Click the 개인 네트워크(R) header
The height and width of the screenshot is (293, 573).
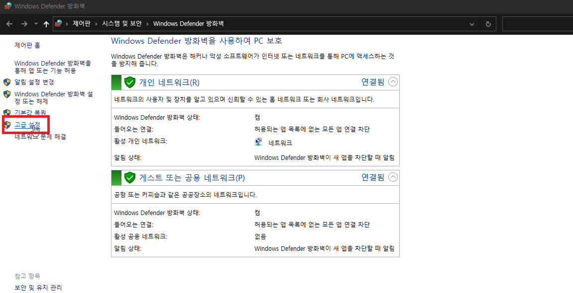click(169, 82)
